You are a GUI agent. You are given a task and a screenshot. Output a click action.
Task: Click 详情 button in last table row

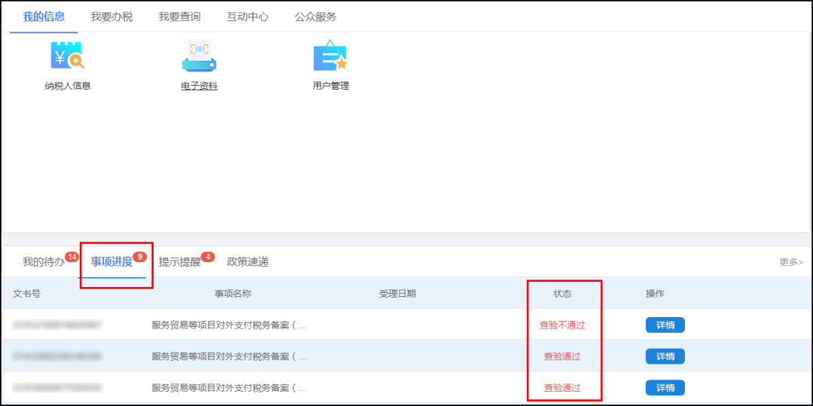(x=665, y=387)
